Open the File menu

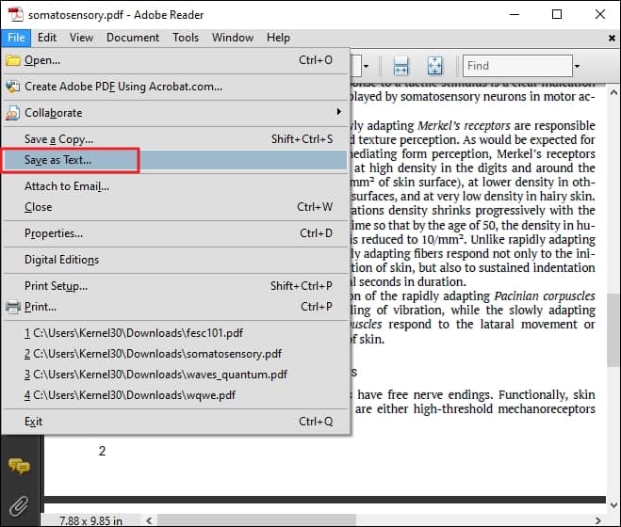pyautogui.click(x=16, y=38)
